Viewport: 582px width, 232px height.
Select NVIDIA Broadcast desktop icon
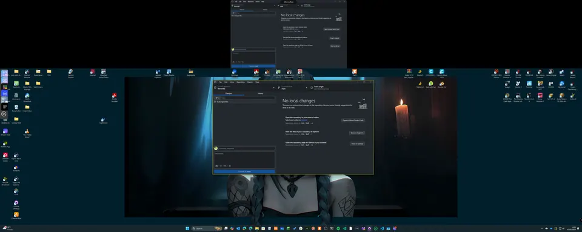coord(5,181)
